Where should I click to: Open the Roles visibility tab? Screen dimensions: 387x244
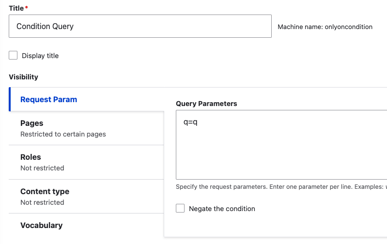tap(86, 162)
